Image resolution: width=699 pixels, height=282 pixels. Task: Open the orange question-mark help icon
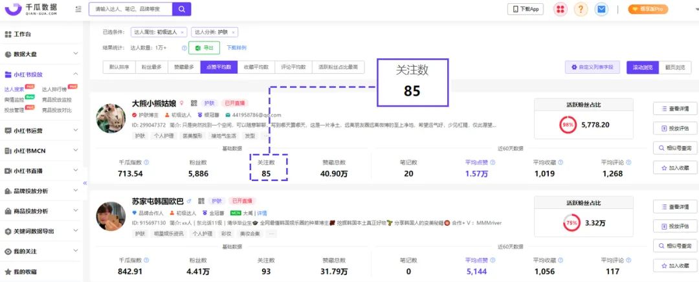tap(581, 9)
